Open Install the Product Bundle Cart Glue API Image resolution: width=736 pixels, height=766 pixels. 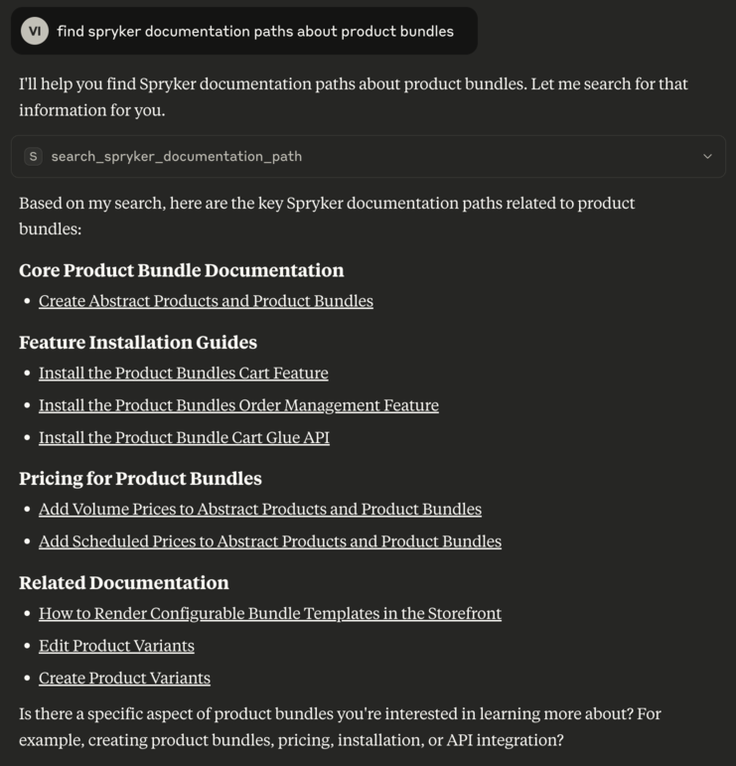click(184, 437)
